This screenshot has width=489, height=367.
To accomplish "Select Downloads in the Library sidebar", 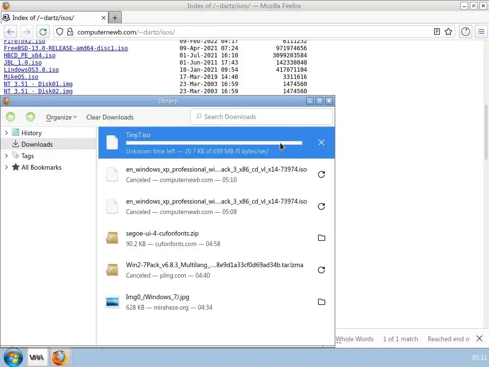I will (48, 144).
